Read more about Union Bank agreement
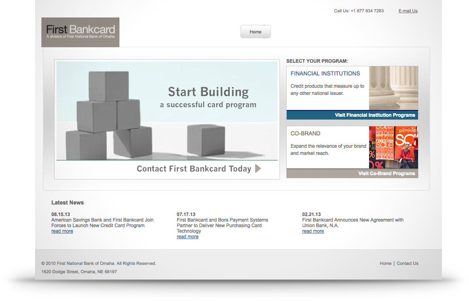Viewport: 469px width, 301px height. [x=313, y=231]
